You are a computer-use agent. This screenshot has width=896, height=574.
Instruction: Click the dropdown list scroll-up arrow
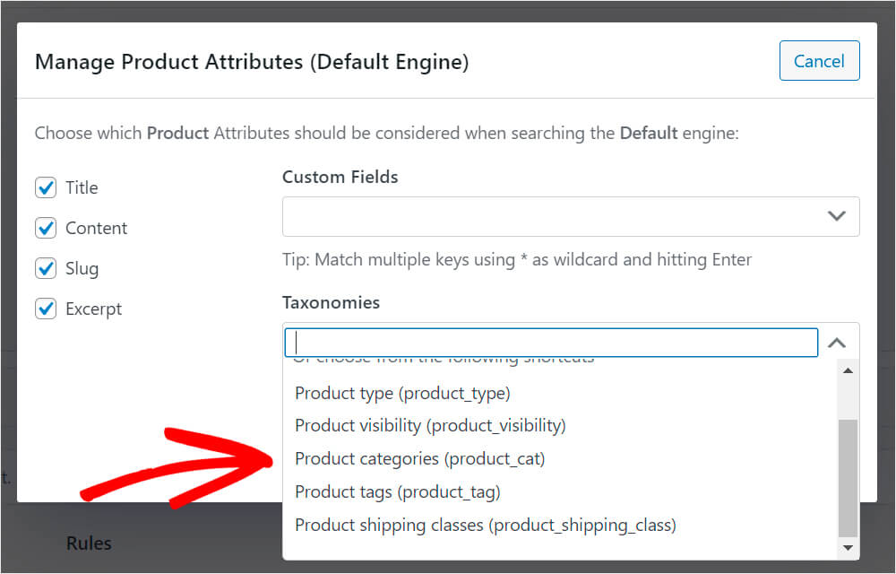click(848, 371)
